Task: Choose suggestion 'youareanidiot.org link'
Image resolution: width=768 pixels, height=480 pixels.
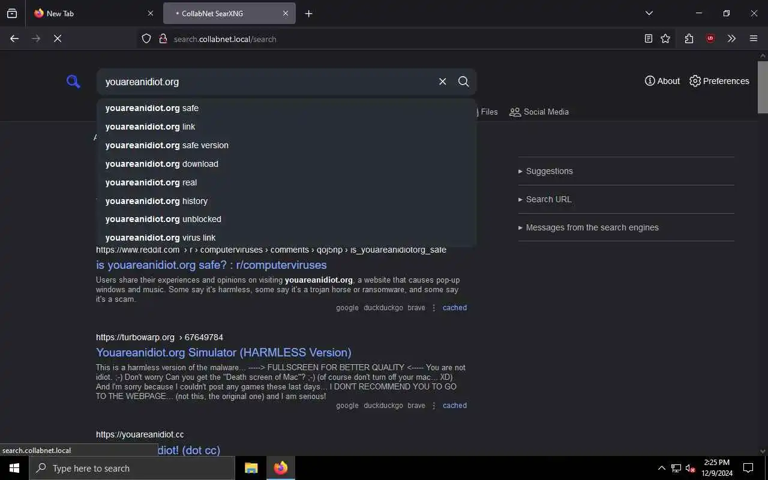Action: (x=287, y=127)
